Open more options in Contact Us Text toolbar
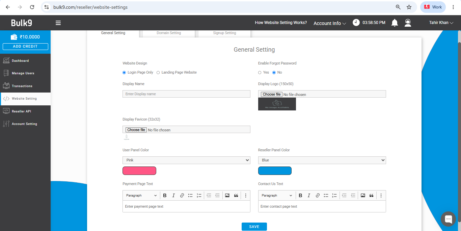Screen dimensions: 461x231 pos(381,195)
